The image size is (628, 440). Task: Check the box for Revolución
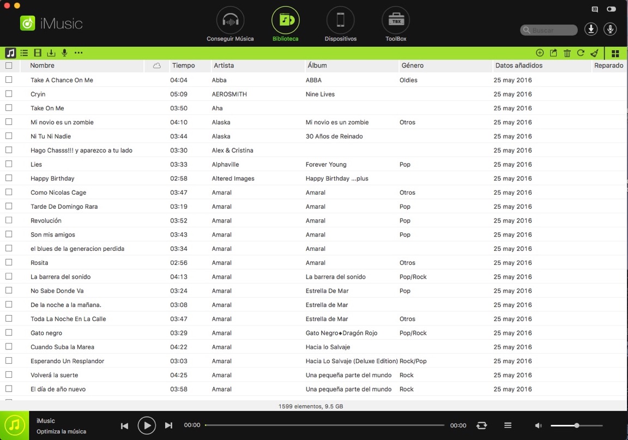[9, 220]
